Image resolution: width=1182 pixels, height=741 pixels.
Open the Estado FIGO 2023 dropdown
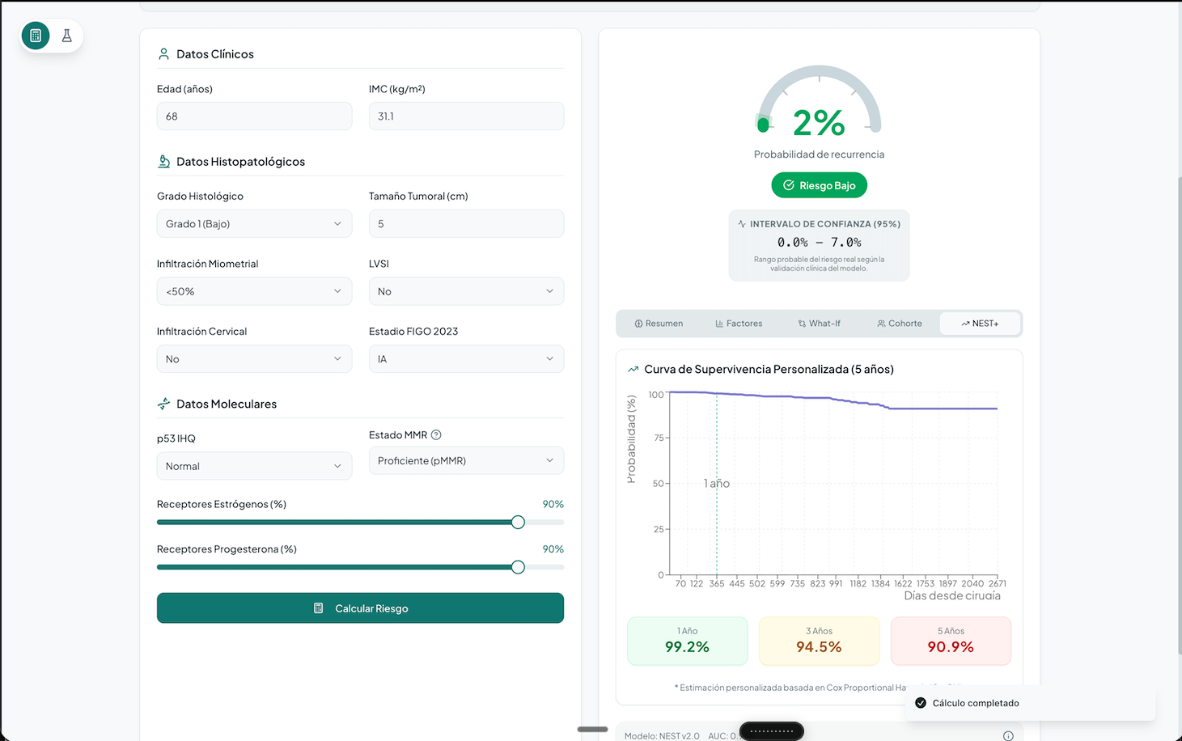[x=466, y=358]
